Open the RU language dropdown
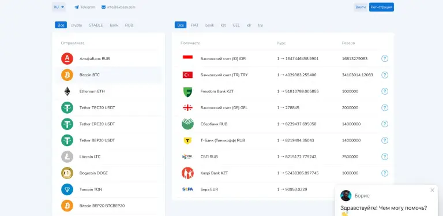 (x=59, y=7)
